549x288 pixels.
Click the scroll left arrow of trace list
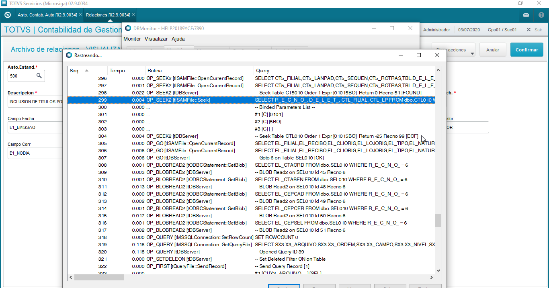(x=71, y=277)
